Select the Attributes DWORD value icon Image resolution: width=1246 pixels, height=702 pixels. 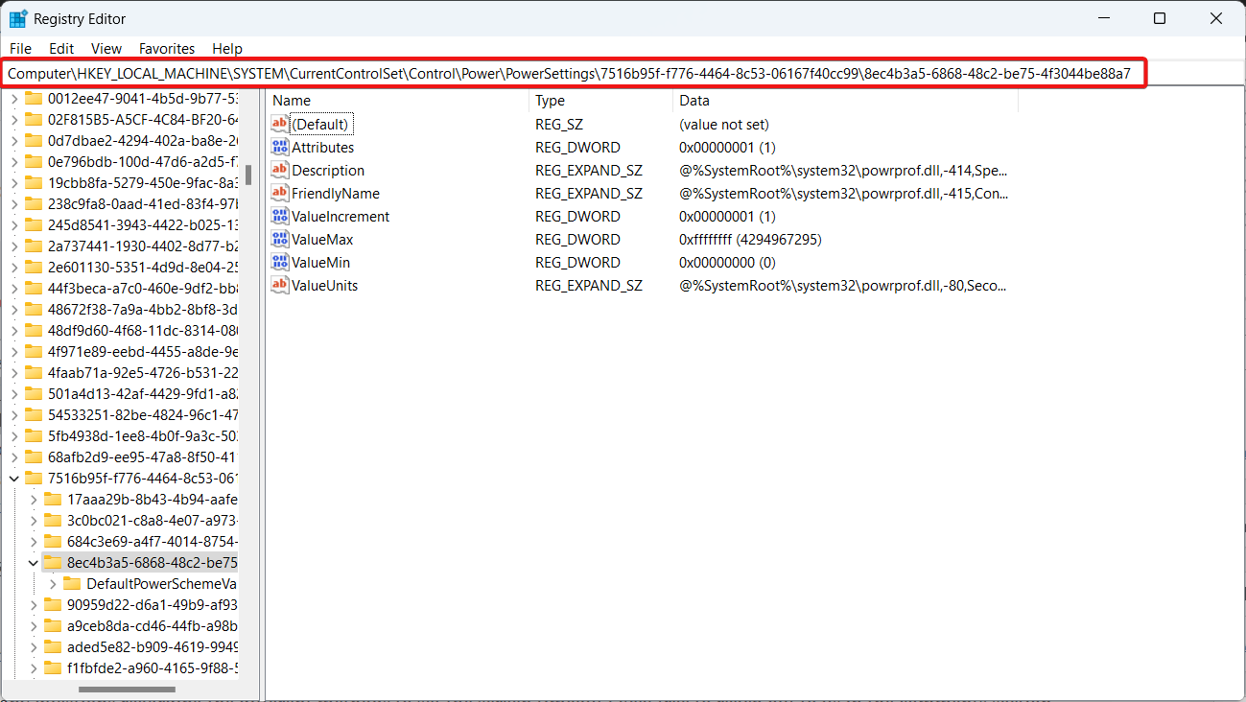click(x=280, y=147)
